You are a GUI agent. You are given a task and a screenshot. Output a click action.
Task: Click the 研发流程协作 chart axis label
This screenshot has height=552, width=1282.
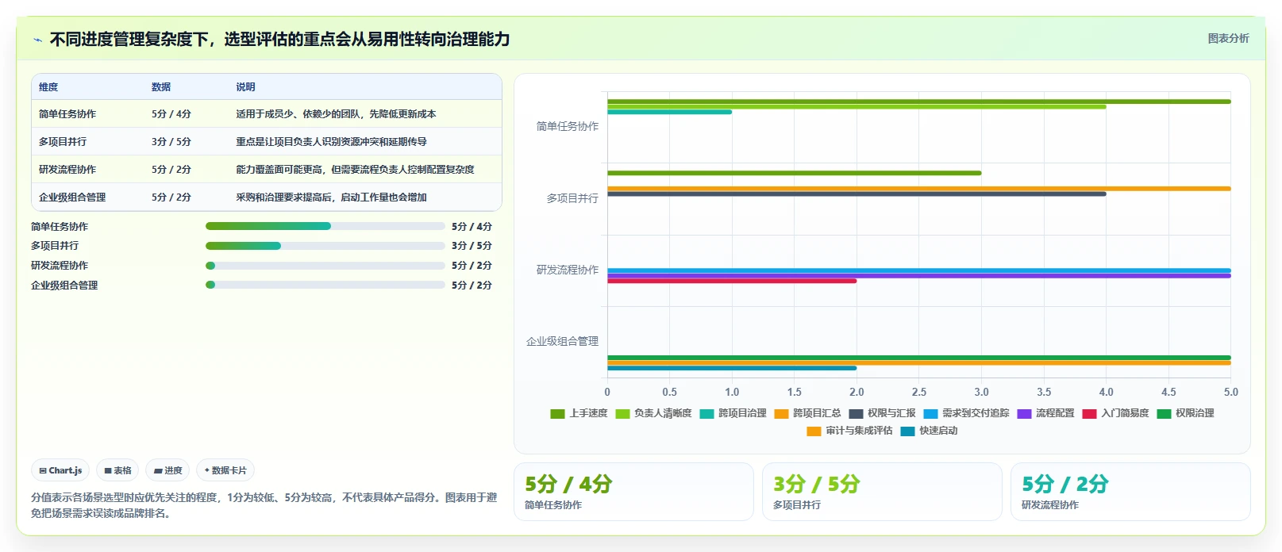point(568,270)
